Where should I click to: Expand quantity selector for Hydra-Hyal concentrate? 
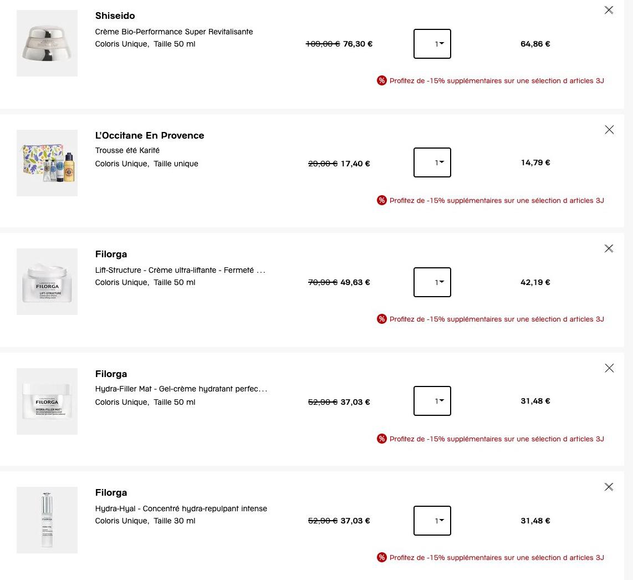coord(432,521)
